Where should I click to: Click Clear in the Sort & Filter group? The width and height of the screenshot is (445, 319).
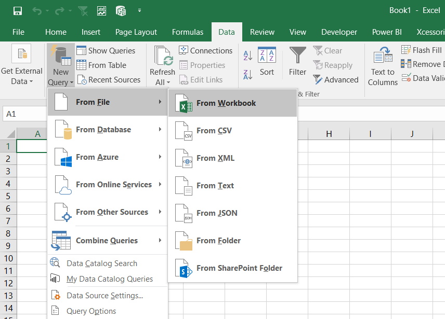click(x=328, y=51)
